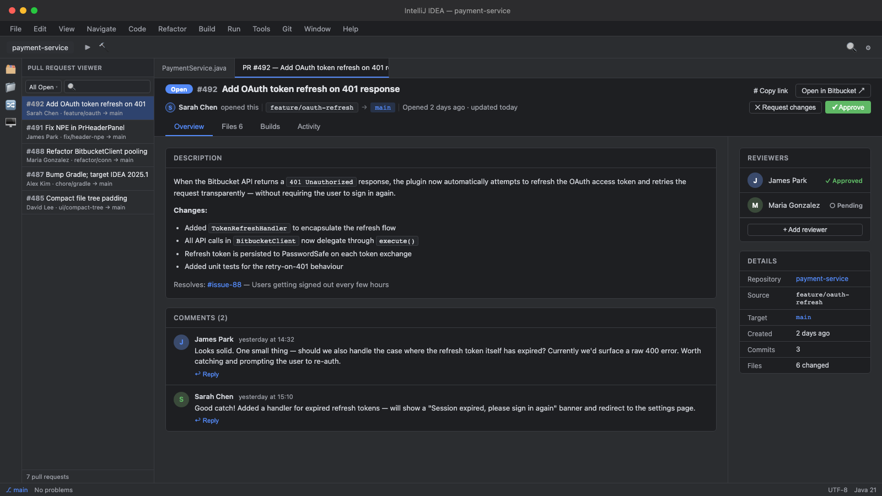Click James Park's avatar in comments
The width and height of the screenshot is (882, 496).
181,342
